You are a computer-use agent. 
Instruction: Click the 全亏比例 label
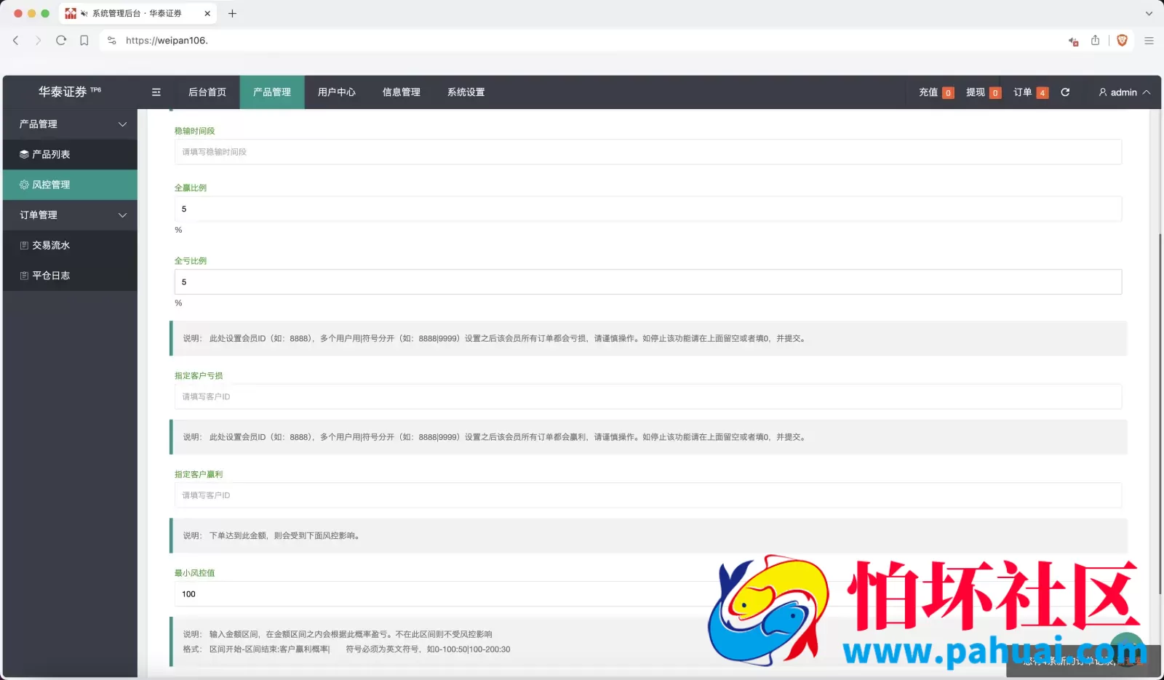tap(191, 261)
